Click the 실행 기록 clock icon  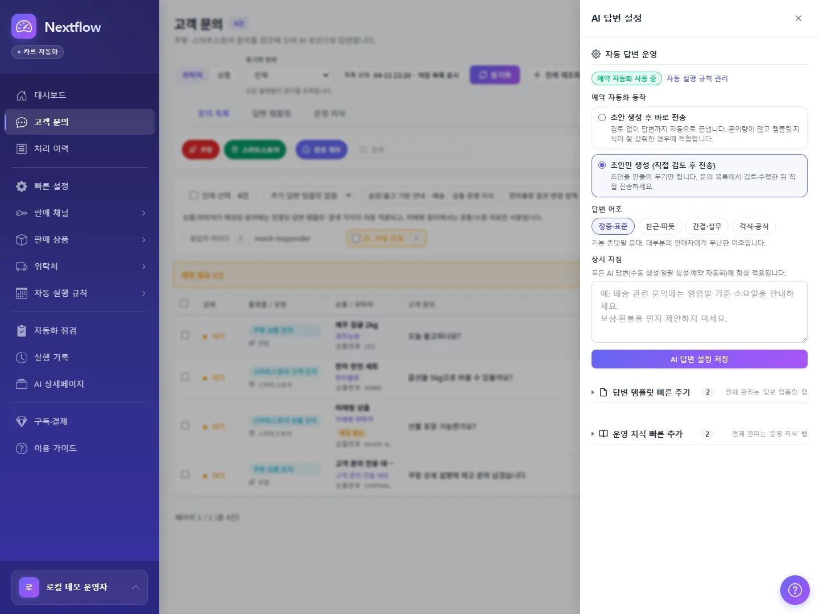click(x=22, y=358)
